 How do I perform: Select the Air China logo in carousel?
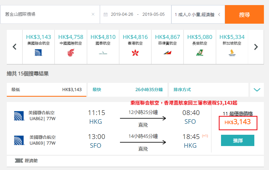pos(71,53)
